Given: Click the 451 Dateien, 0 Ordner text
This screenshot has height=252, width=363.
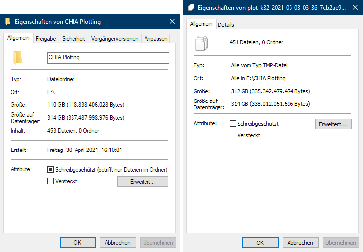Looking at the screenshot, I should tap(256, 42).
